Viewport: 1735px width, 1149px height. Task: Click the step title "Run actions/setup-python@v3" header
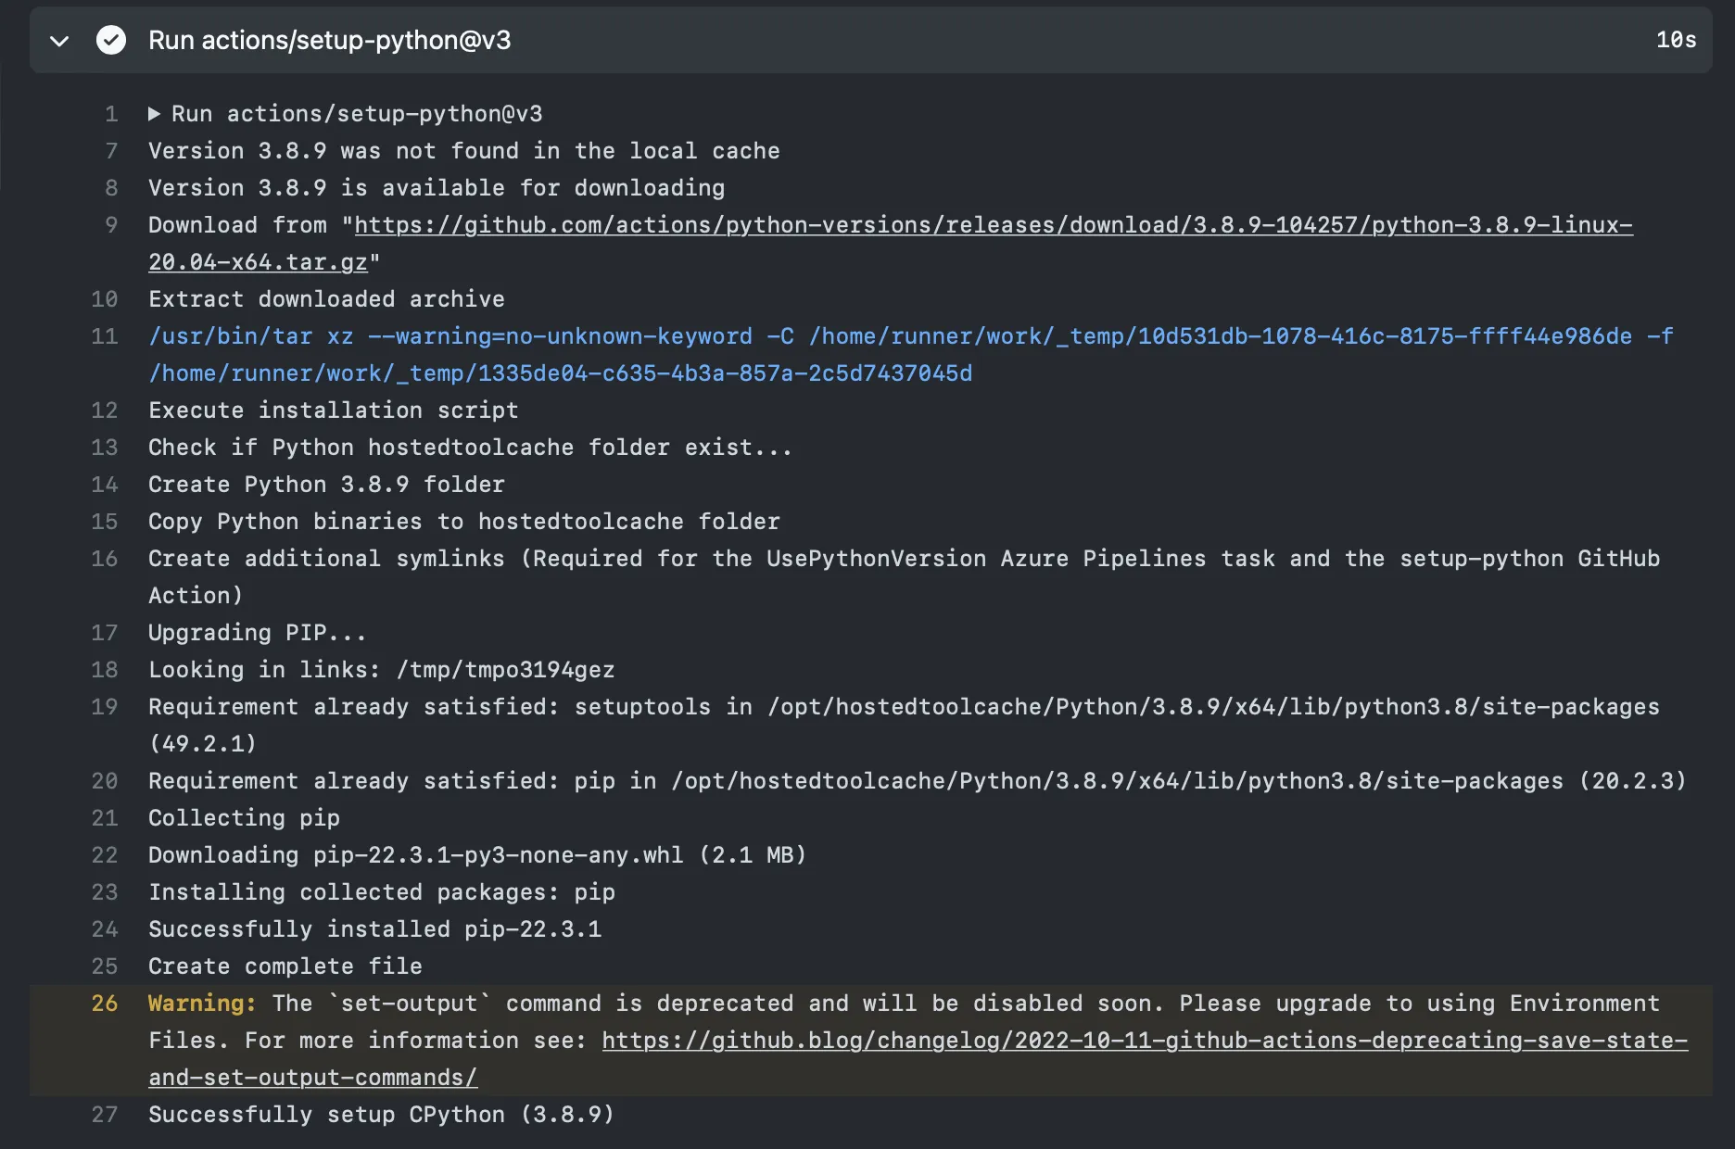(x=329, y=41)
